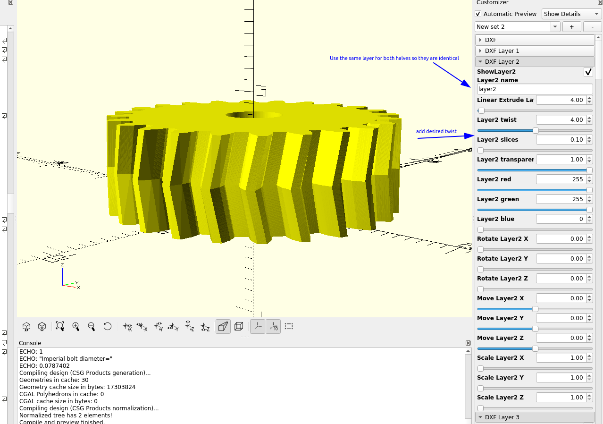Select the Zoom In view tool
This screenshot has width=603, height=424.
[76, 326]
